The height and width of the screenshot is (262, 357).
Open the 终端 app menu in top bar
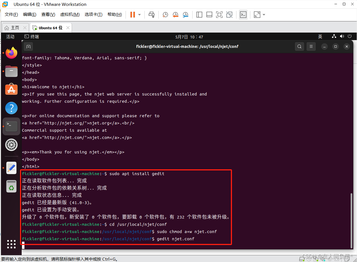(x=31, y=37)
